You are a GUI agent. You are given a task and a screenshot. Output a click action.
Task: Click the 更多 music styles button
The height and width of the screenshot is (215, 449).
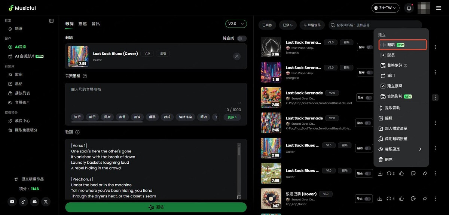tap(232, 117)
